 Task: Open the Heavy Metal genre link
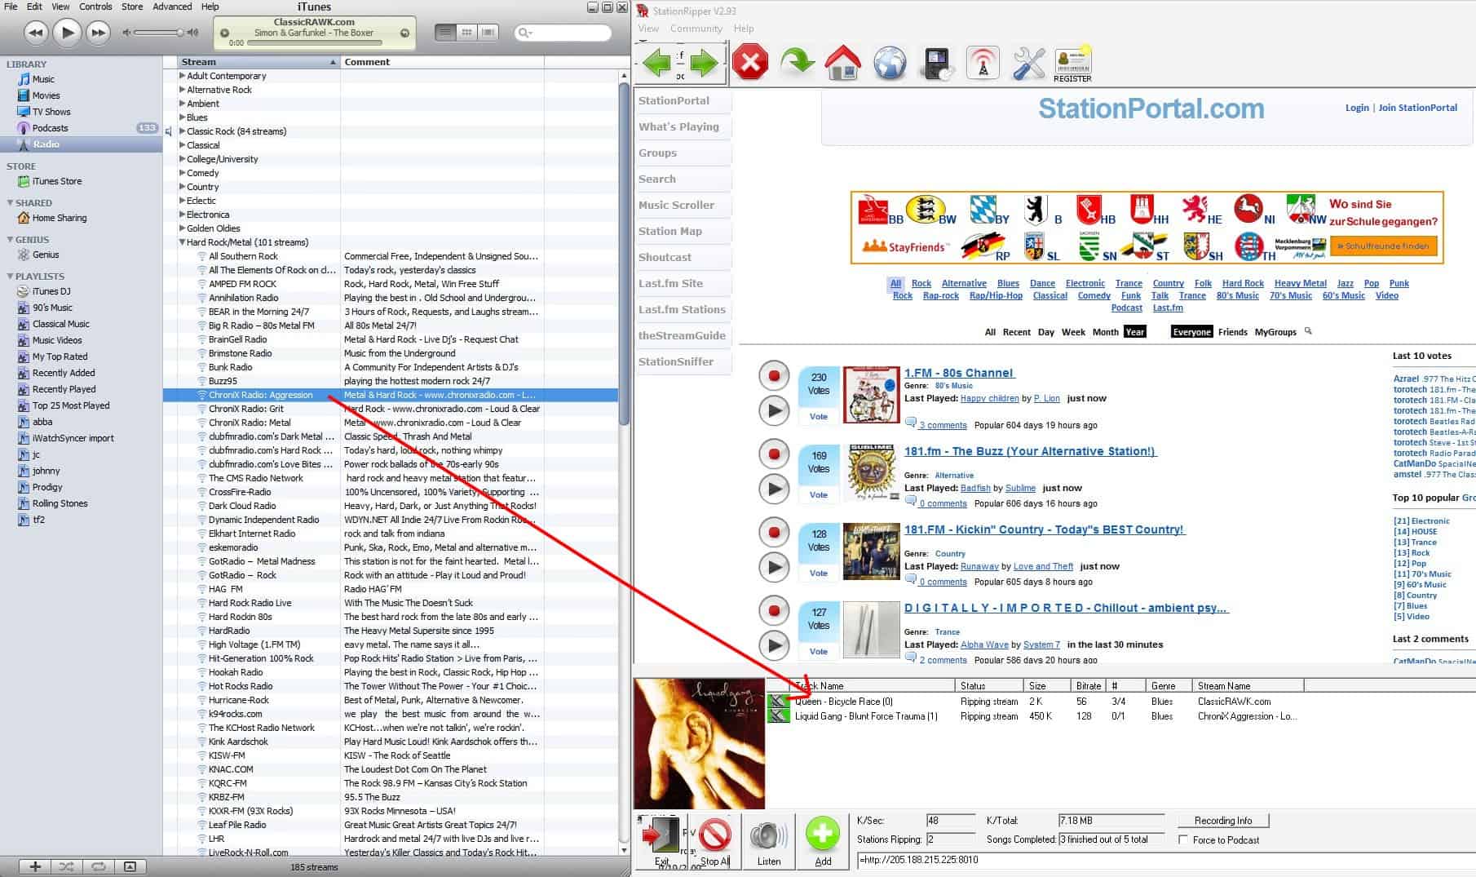click(1301, 284)
